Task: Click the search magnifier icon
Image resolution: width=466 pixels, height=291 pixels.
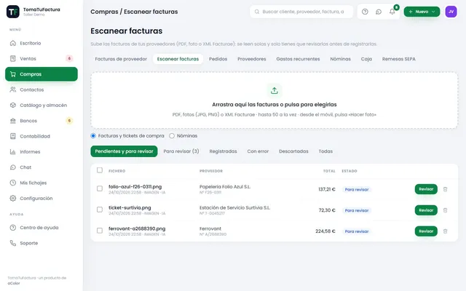Action: pyautogui.click(x=257, y=12)
